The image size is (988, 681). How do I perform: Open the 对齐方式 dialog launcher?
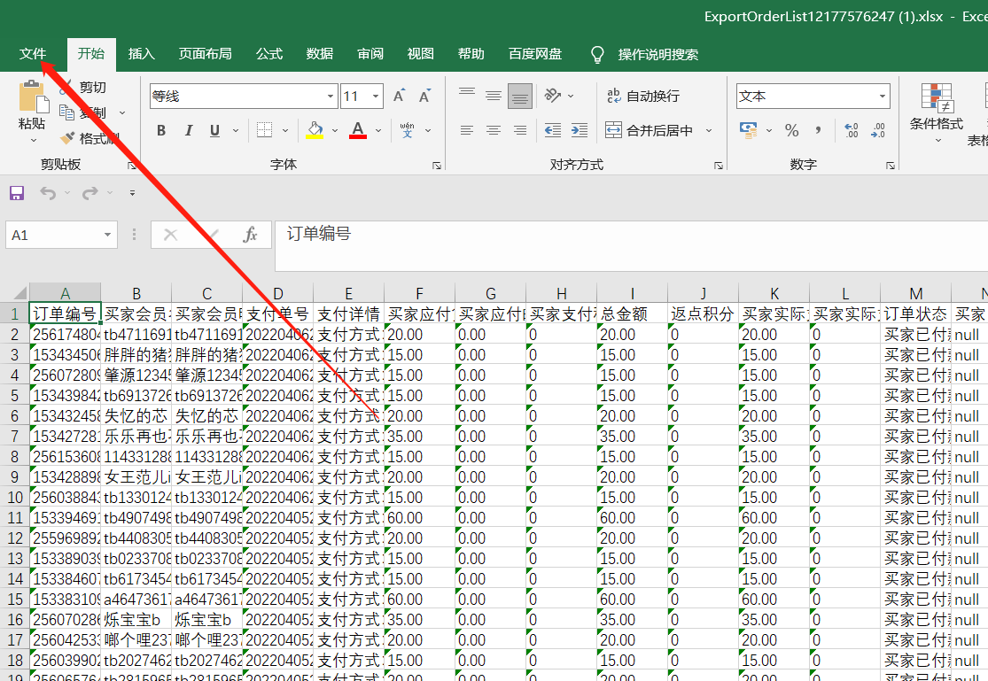(717, 166)
